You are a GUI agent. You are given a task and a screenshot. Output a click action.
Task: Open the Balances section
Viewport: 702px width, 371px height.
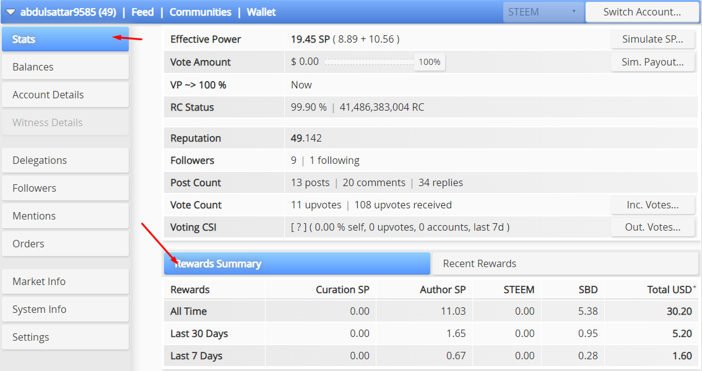click(x=66, y=67)
